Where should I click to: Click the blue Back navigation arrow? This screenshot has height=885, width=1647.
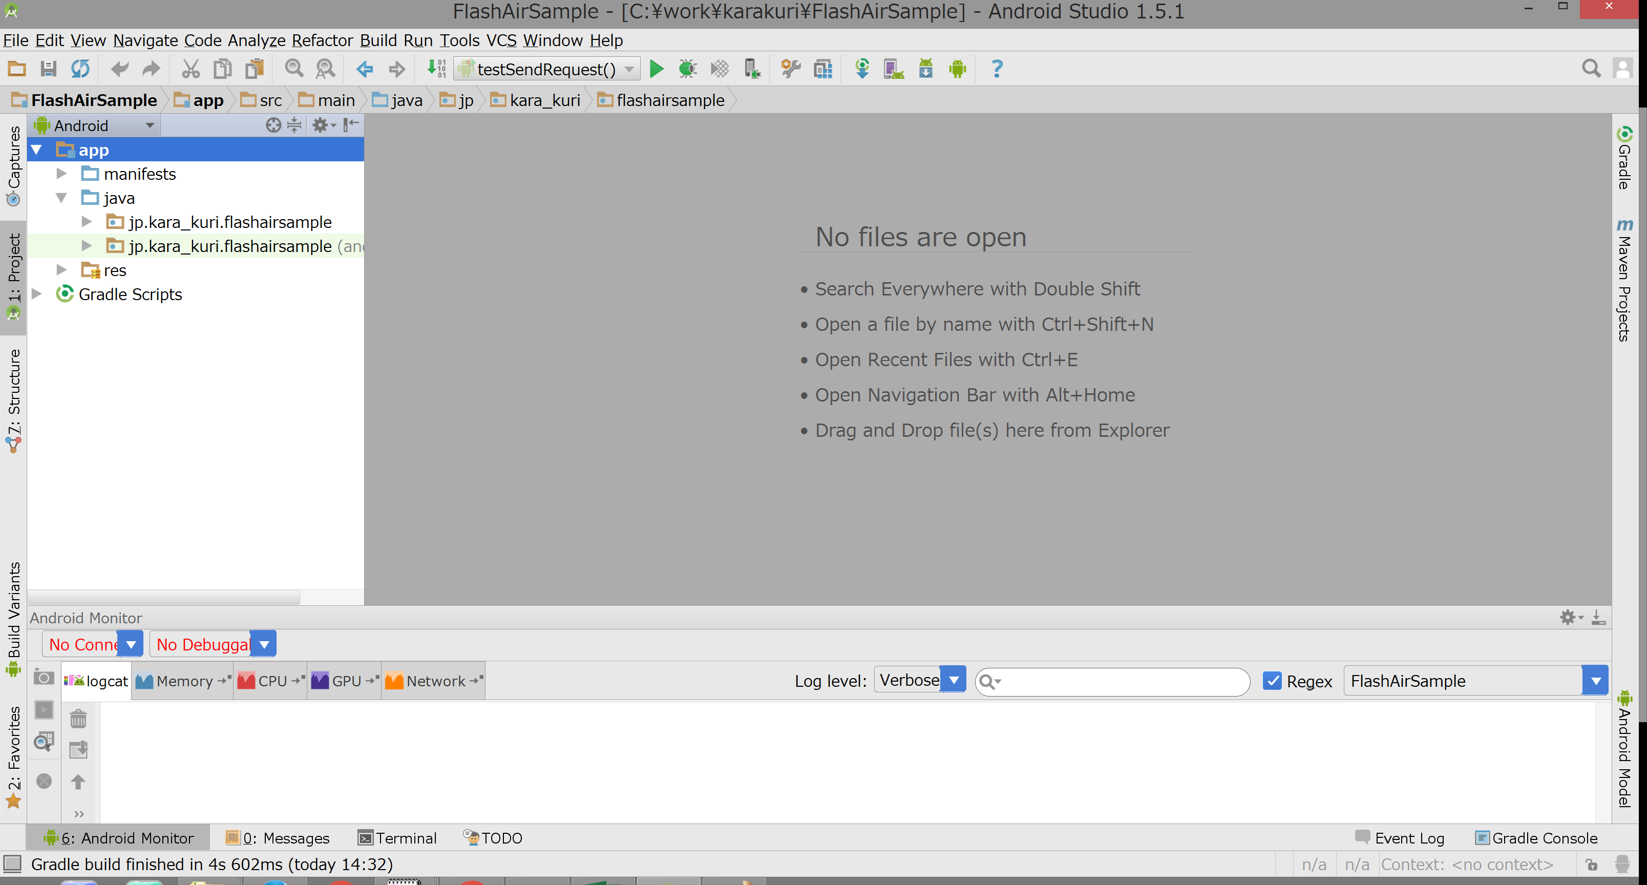tap(365, 69)
